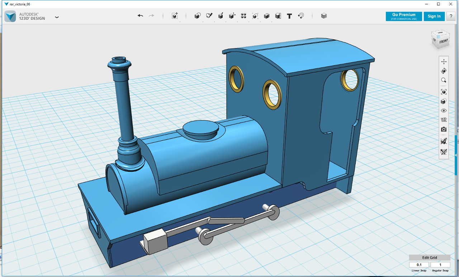459x277 pixels.
Task: Open the visual style options icon
Action: (444, 102)
